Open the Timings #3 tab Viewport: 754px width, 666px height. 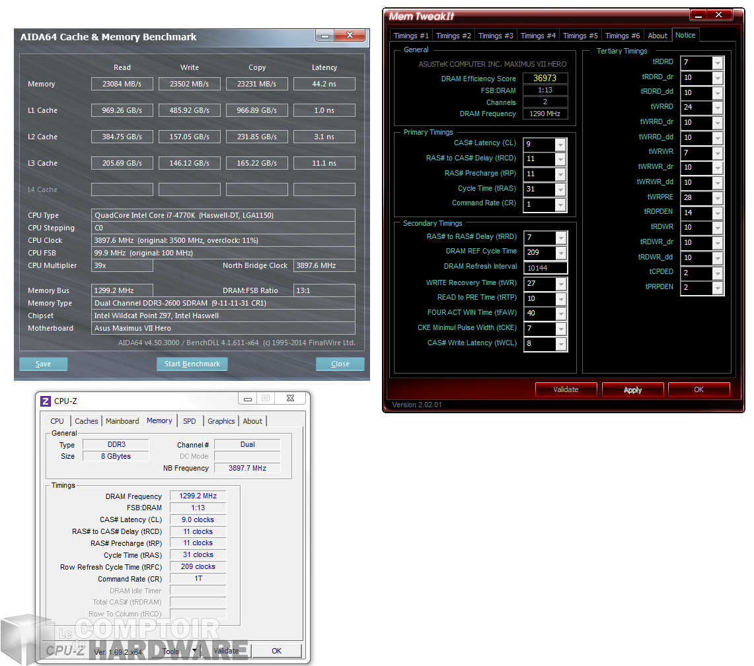496,36
